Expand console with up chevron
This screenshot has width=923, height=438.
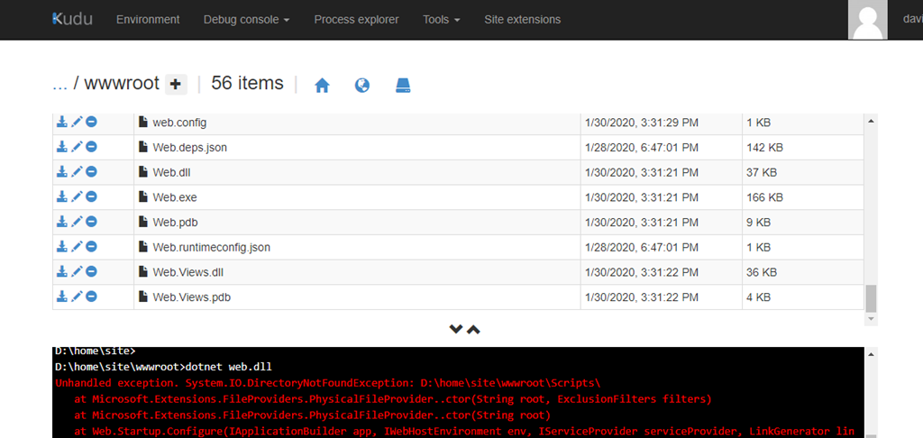473,330
